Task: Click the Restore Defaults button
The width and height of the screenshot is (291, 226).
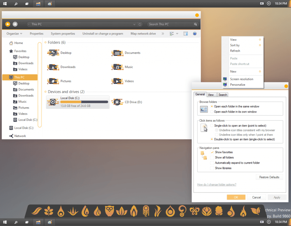Action: [x=269, y=177]
